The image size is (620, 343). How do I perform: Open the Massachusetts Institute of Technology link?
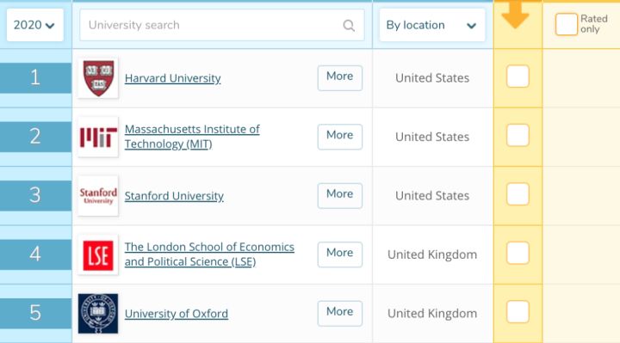click(x=192, y=137)
